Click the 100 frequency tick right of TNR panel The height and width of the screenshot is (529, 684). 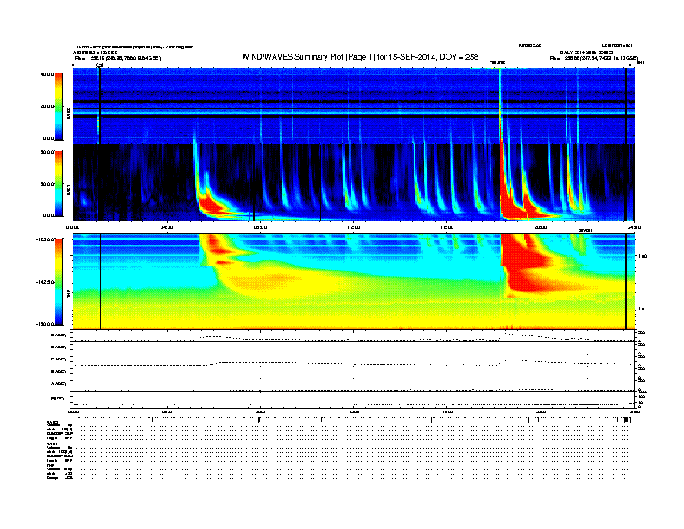coord(643,256)
